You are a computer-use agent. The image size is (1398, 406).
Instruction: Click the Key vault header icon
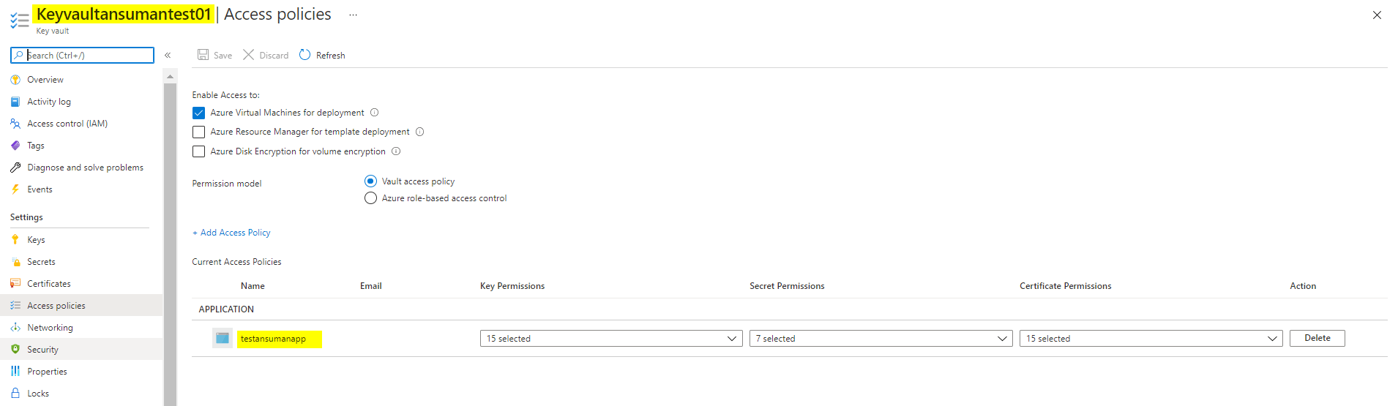20,20
